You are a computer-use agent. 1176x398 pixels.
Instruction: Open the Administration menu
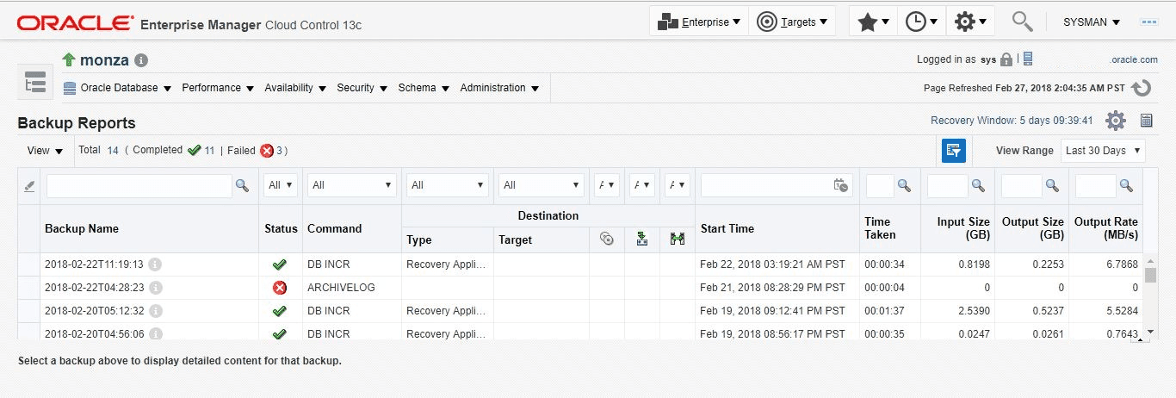tap(499, 88)
